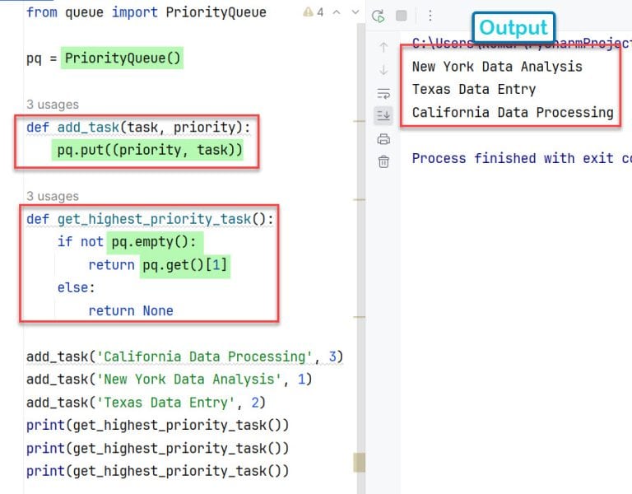Click the Rerun button in run panel
This screenshot has width=632, height=494.
pyautogui.click(x=378, y=16)
